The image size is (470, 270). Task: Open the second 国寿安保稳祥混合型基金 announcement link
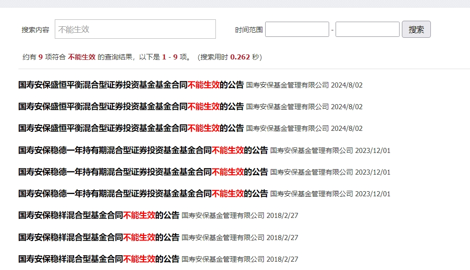[99, 237]
